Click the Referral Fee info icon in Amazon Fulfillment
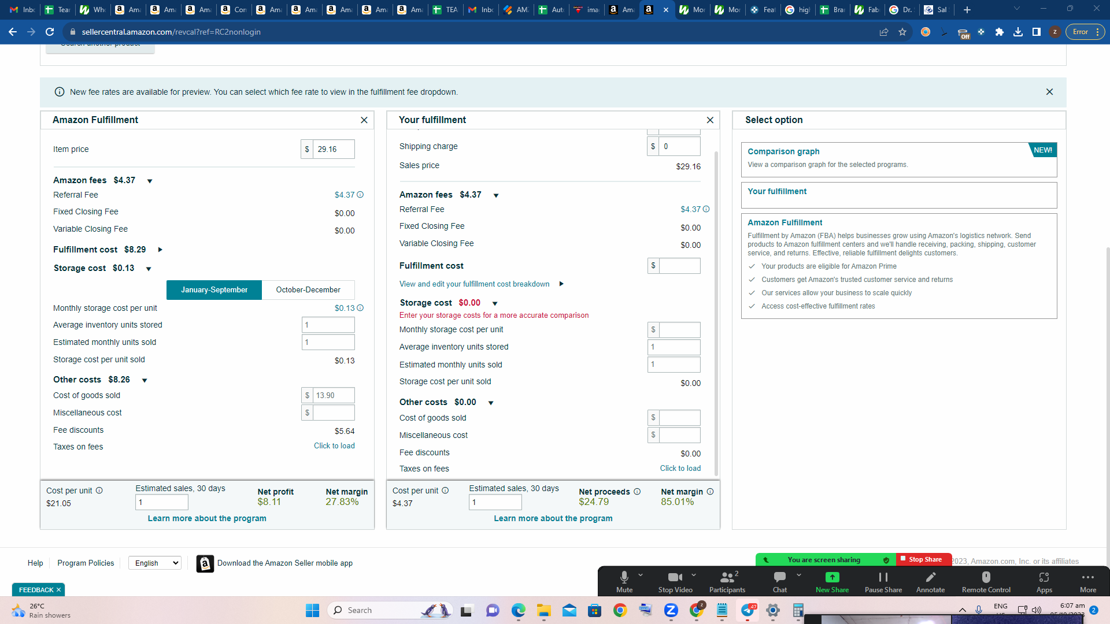Image resolution: width=1110 pixels, height=624 pixels. point(360,195)
